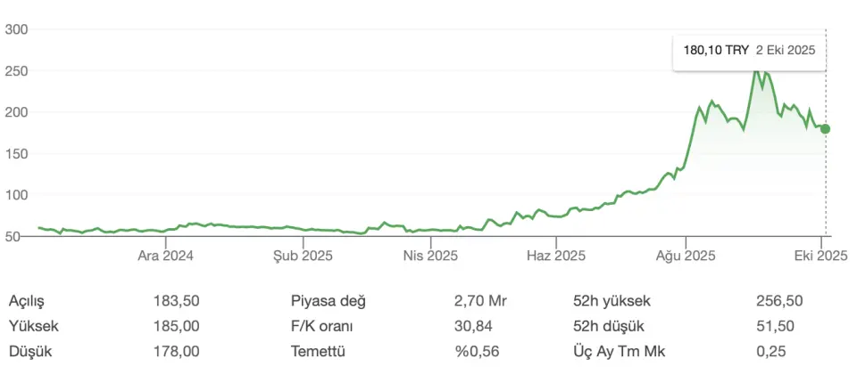Image resolution: width=857 pixels, height=383 pixels.
Task: Click the market cap value 2,70 Mr
Action: (x=479, y=301)
